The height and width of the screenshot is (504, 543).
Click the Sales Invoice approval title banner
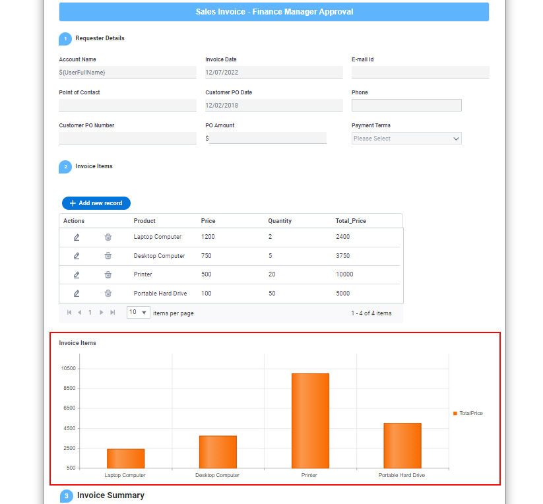pos(274,12)
